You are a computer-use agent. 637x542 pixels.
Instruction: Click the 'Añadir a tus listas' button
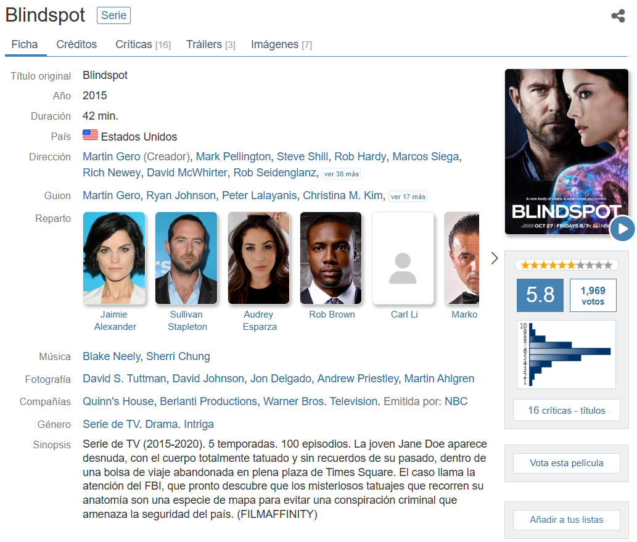[x=566, y=520]
